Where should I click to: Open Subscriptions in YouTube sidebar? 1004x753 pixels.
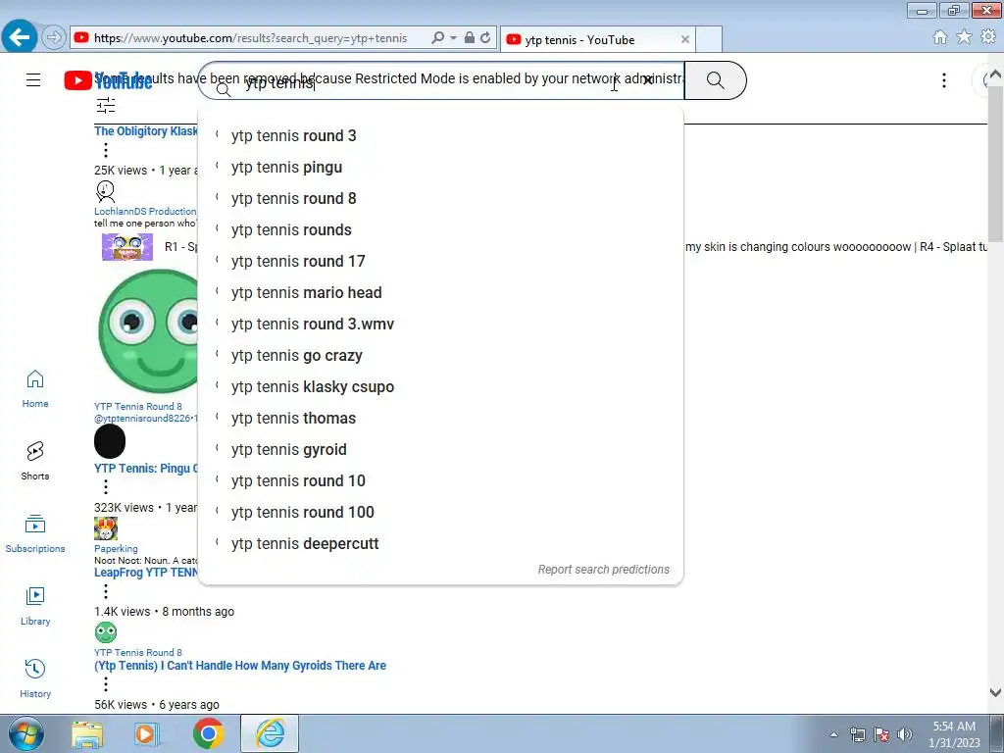[x=35, y=533]
